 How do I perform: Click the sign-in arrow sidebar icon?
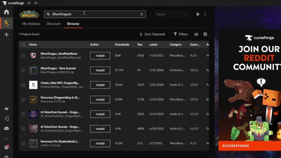(7, 118)
